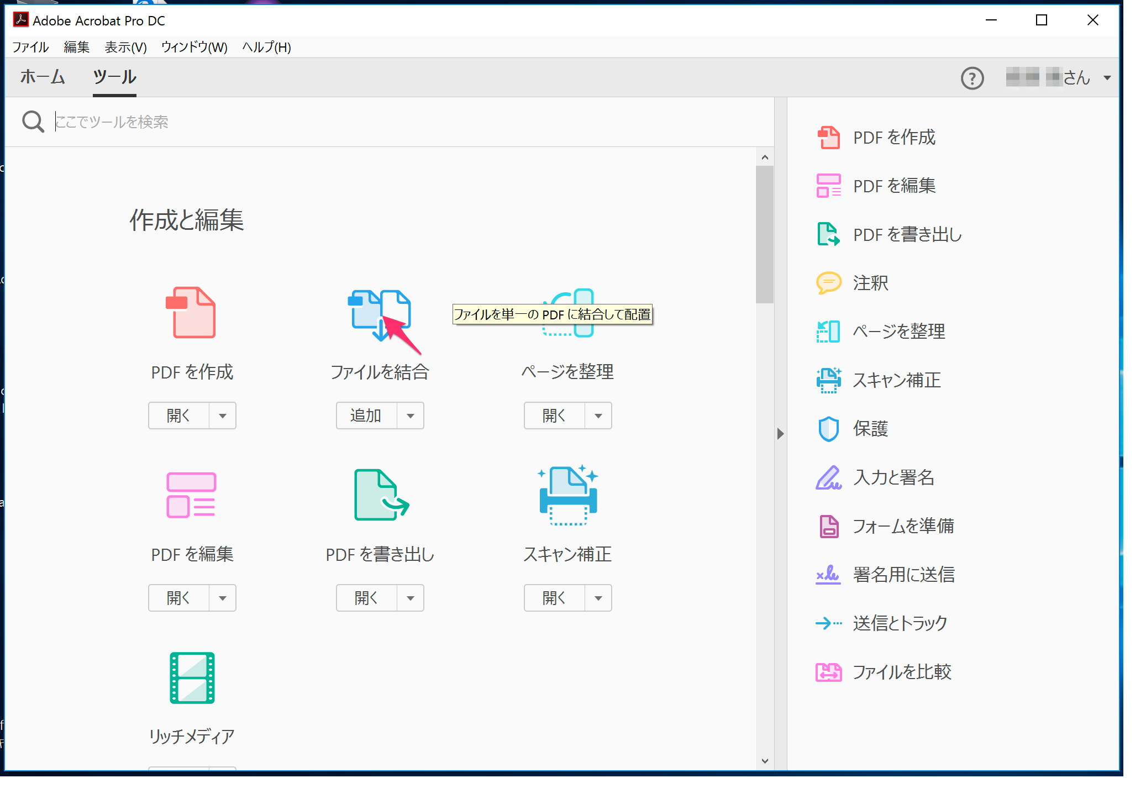Screen dimensions: 1146x799
Task: Expand dropdown arrow next to 追加 button
Action: [411, 416]
